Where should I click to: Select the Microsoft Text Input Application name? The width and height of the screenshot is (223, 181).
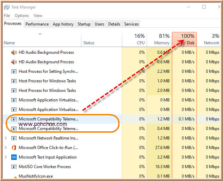pos(48,157)
